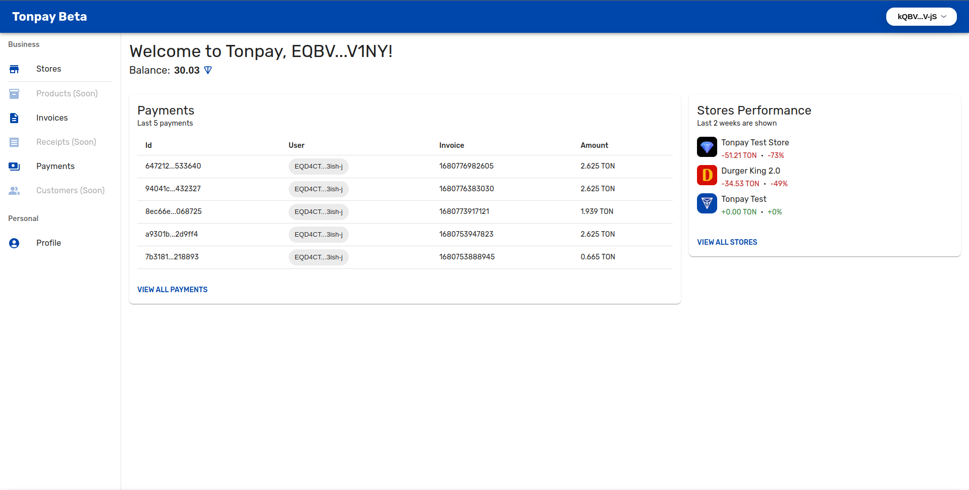
Task: Click user chip in payment 7b3181...218893 row
Action: 318,257
